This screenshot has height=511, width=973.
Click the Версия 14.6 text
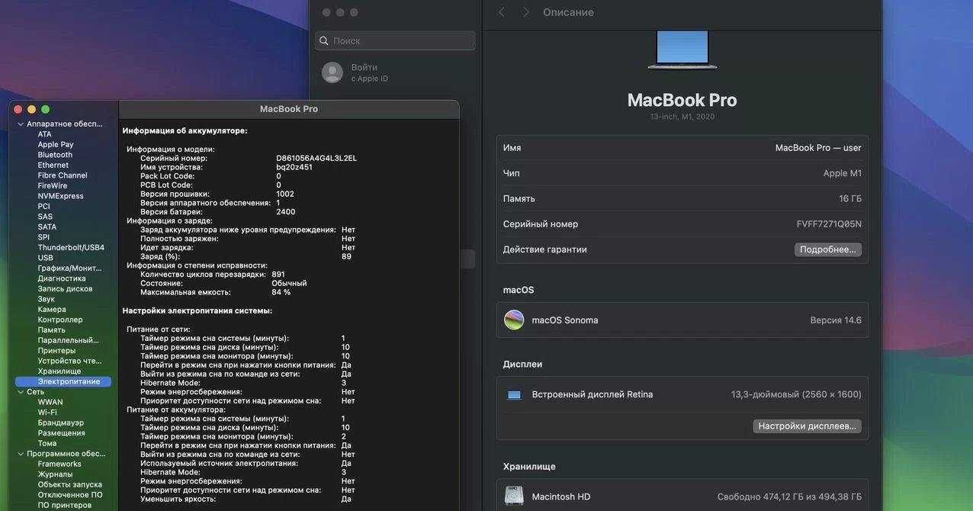836,320
